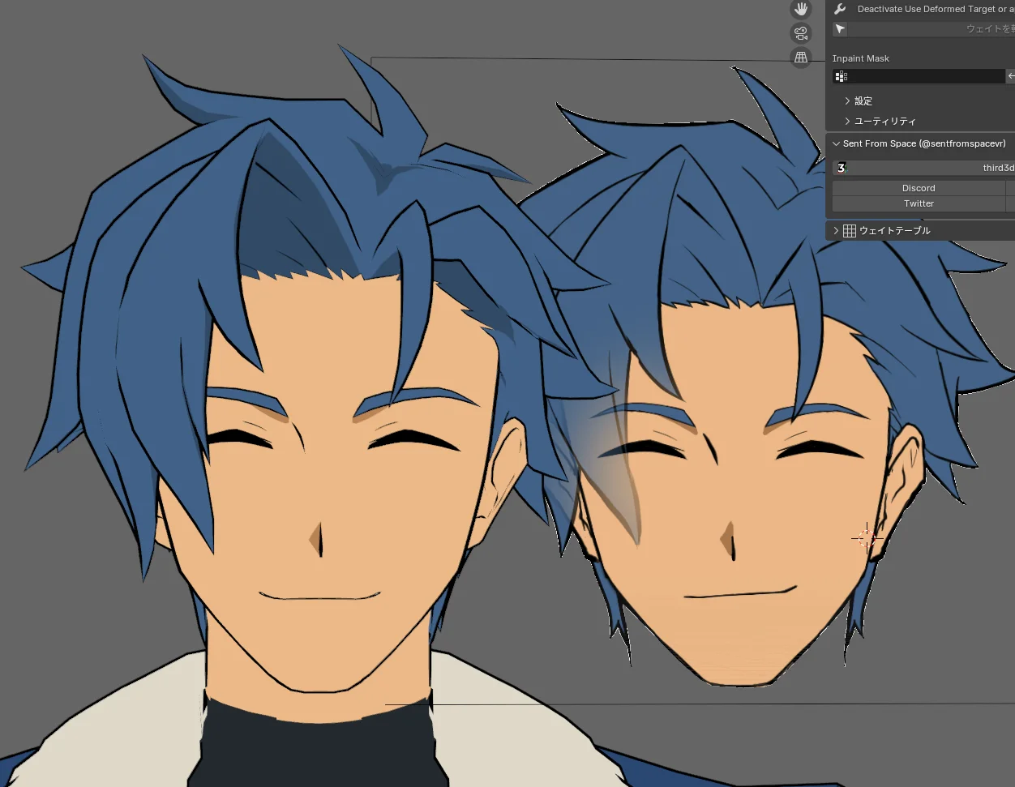Screen dimensions: 1015x787
Task: Toggle the invert arrow next to Inpaint Mask field
Action: tap(1011, 76)
